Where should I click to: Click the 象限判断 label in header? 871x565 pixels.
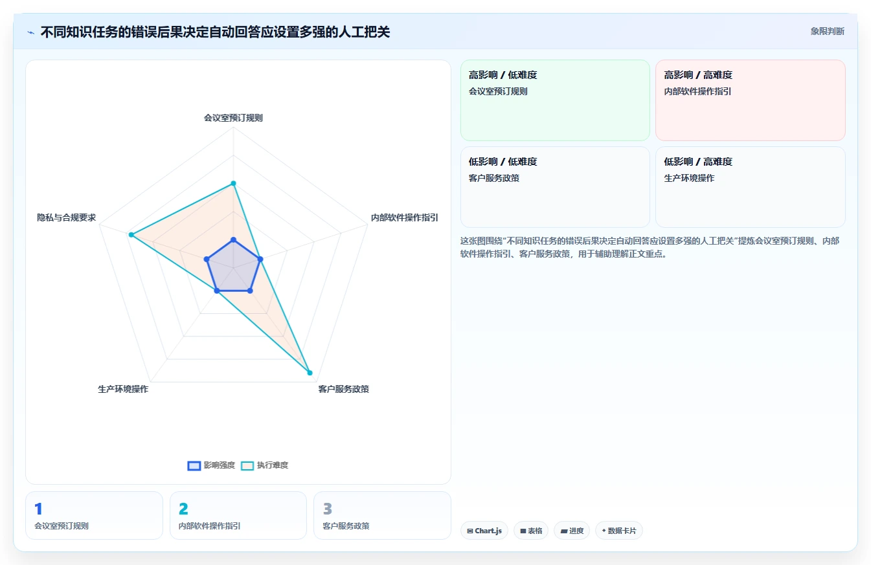[x=827, y=31]
